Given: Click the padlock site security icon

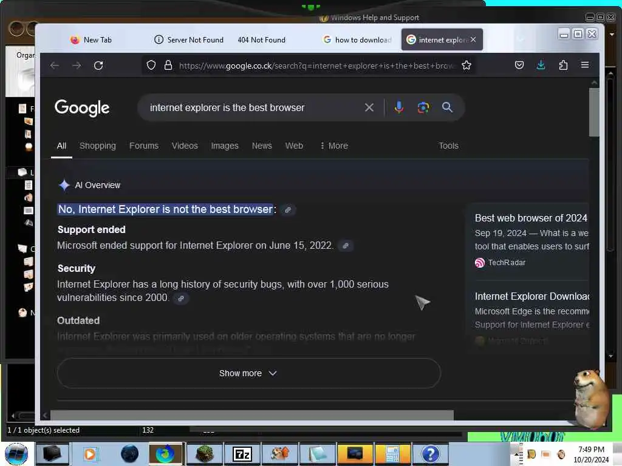Looking at the screenshot, I should point(168,65).
